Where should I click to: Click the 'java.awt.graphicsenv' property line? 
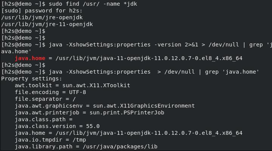coord(105,106)
